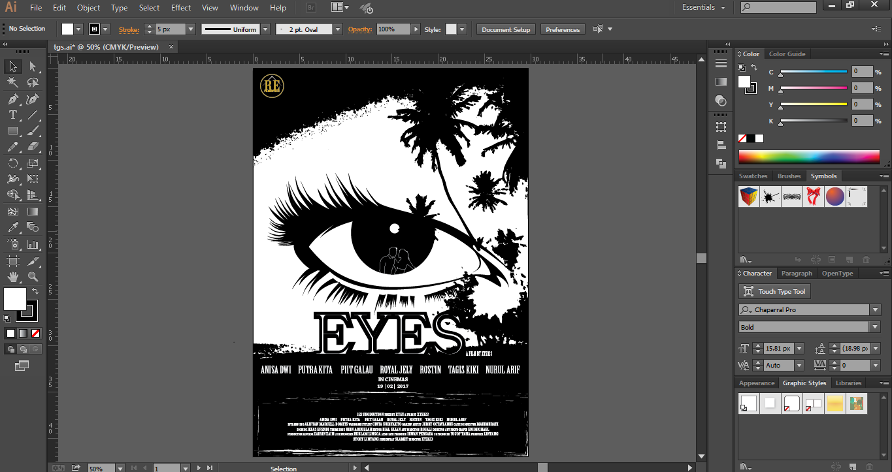Set paint mode to None in Tools panel

point(36,333)
